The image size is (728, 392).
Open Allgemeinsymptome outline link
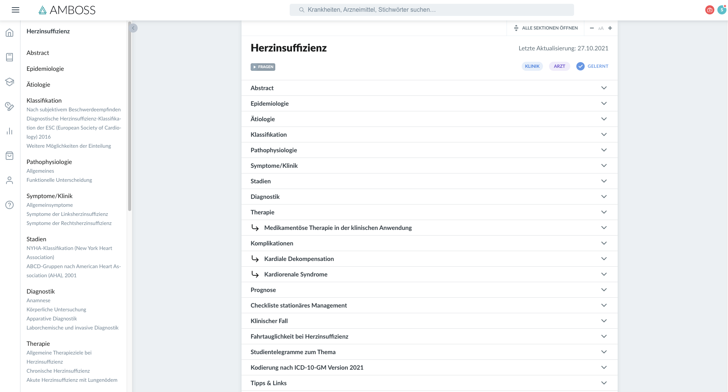coord(50,205)
